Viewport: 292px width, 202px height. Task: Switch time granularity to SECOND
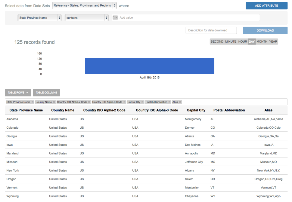pyautogui.click(x=217, y=42)
